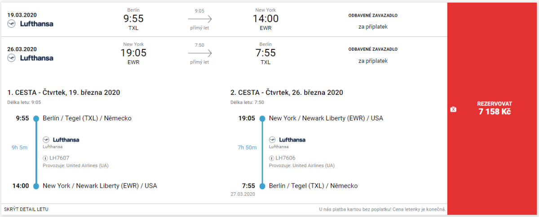Click the info icon next to LH7607
Image resolution: width=539 pixels, height=217 pixels.
45,158
